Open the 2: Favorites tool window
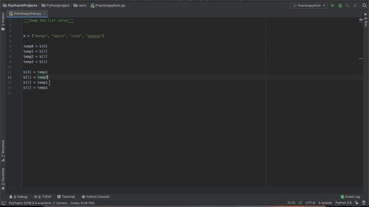369x207 pixels. (3, 179)
